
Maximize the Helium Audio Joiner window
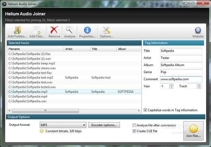193,3
